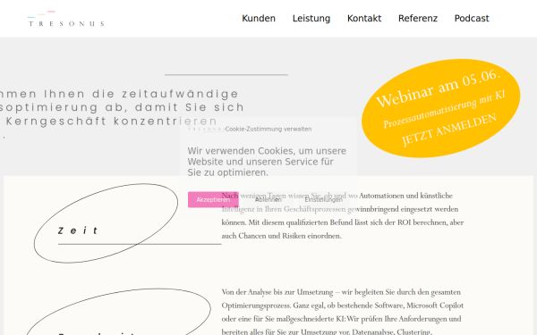This screenshot has height=335, width=537.
Task: Click the headline text zeitaufwändige
Action: pyautogui.click(x=180, y=94)
